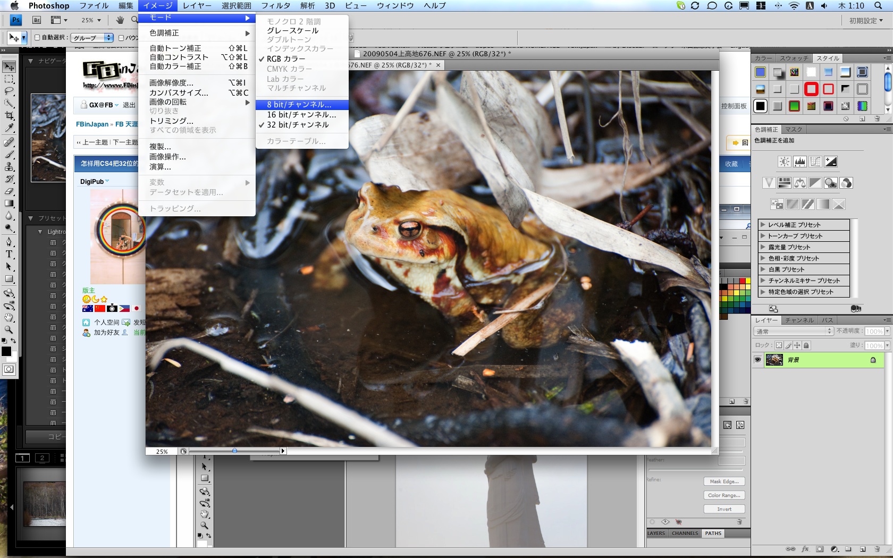
Task: Toggle lock all in the Layers panel
Action: point(806,345)
